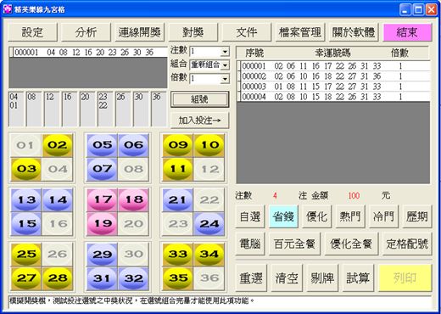Screen dimensions: 441x314
Task: Select greyed number ball 12
Action: pos(209,169)
